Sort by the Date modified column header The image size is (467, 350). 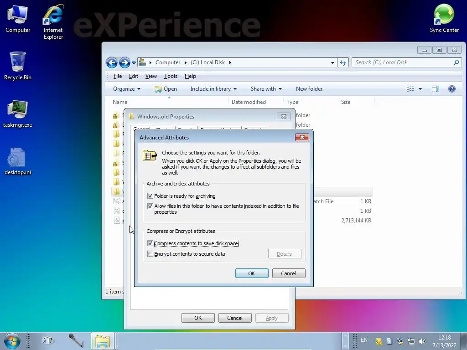point(255,102)
